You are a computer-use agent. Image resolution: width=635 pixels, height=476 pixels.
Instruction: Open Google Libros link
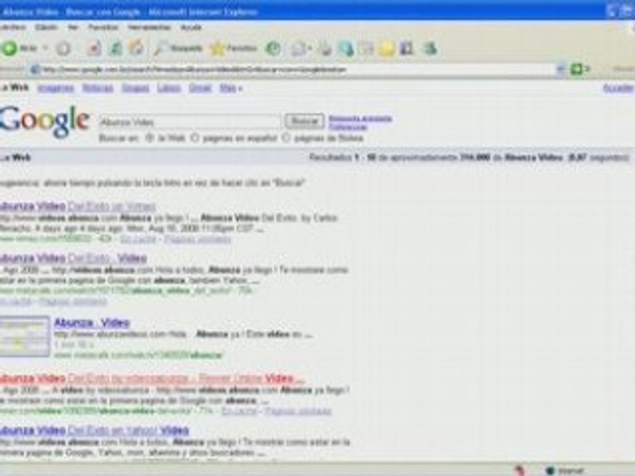[169, 88]
